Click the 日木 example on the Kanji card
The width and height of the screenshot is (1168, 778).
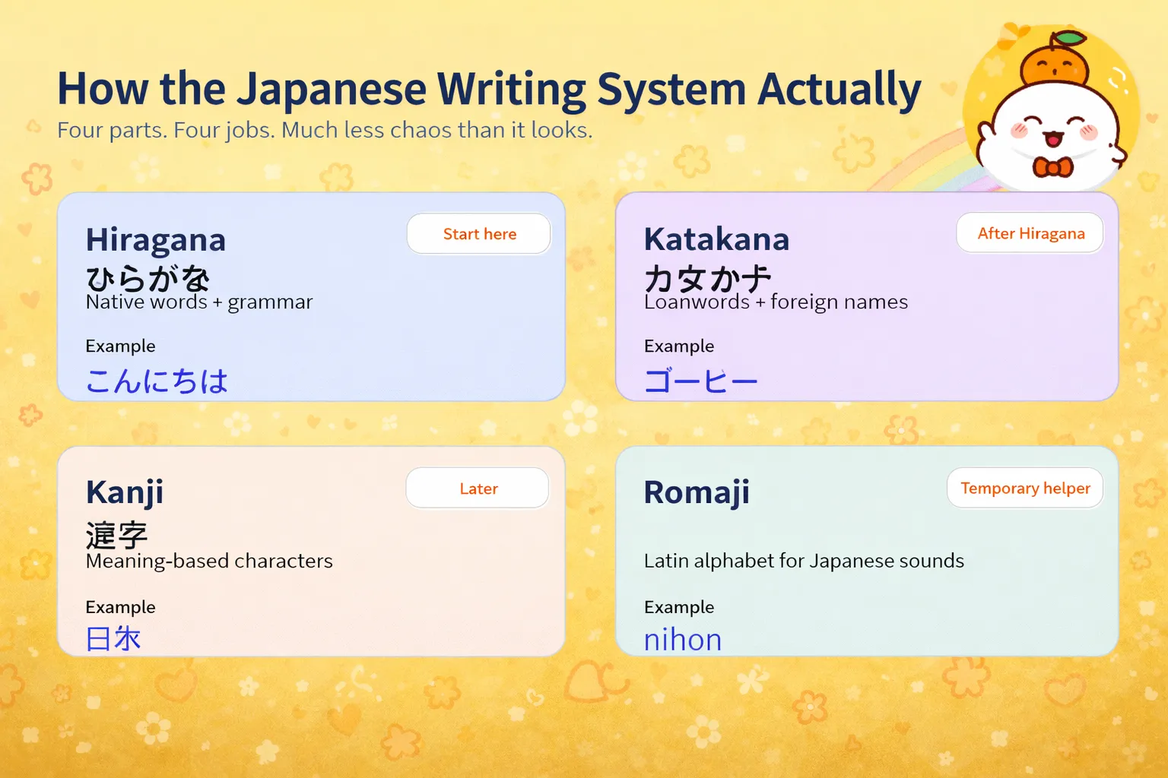(x=113, y=639)
